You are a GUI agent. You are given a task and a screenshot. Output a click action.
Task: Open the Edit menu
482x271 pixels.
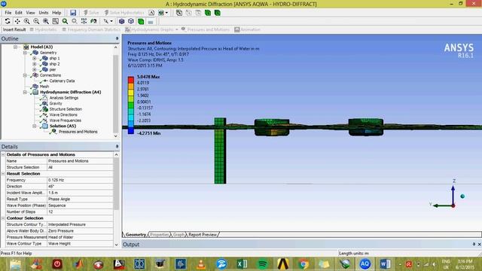coord(19,13)
